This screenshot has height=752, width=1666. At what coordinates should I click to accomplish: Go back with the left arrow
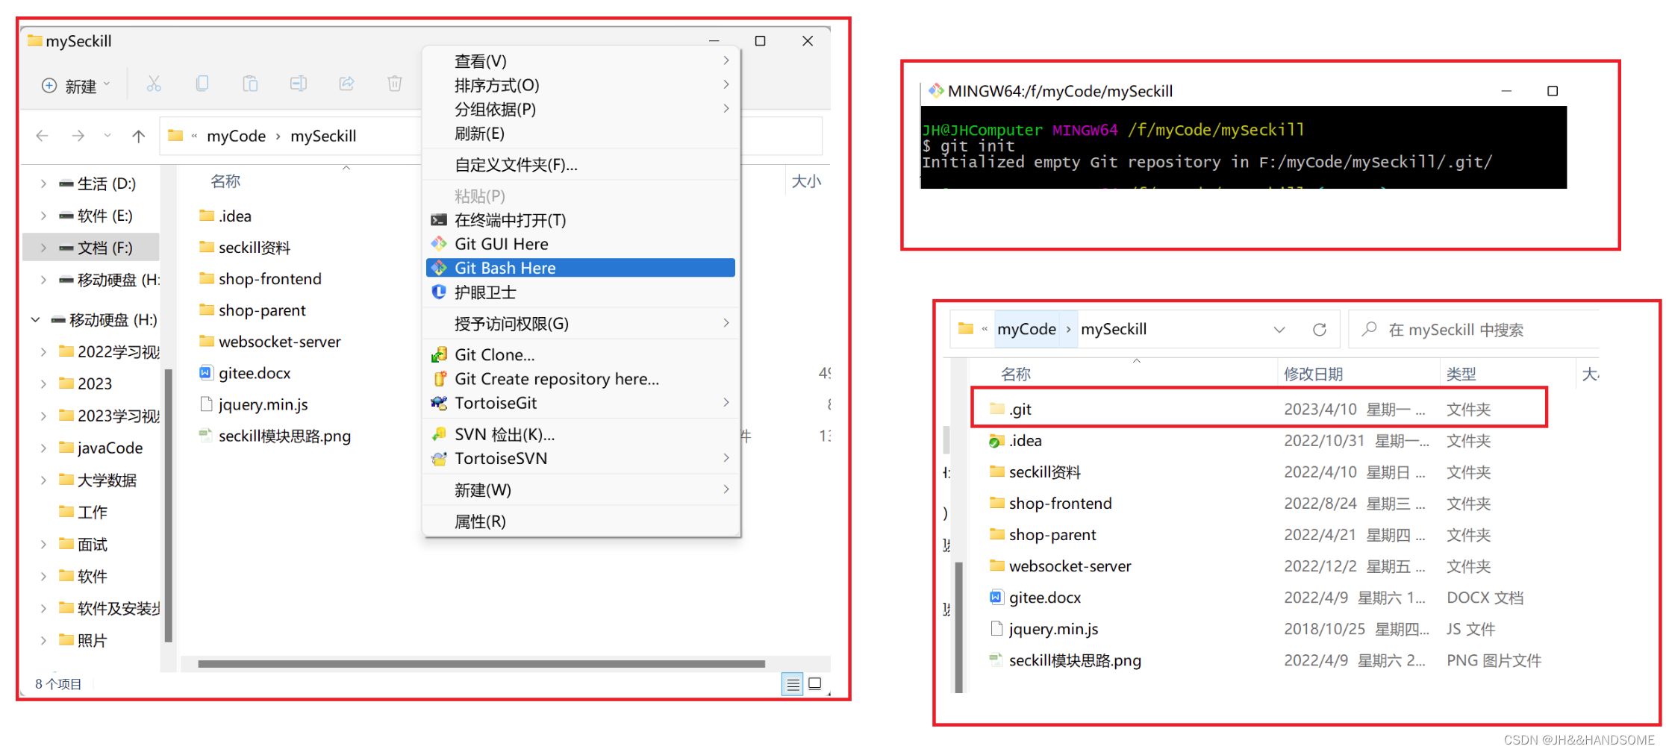[43, 136]
